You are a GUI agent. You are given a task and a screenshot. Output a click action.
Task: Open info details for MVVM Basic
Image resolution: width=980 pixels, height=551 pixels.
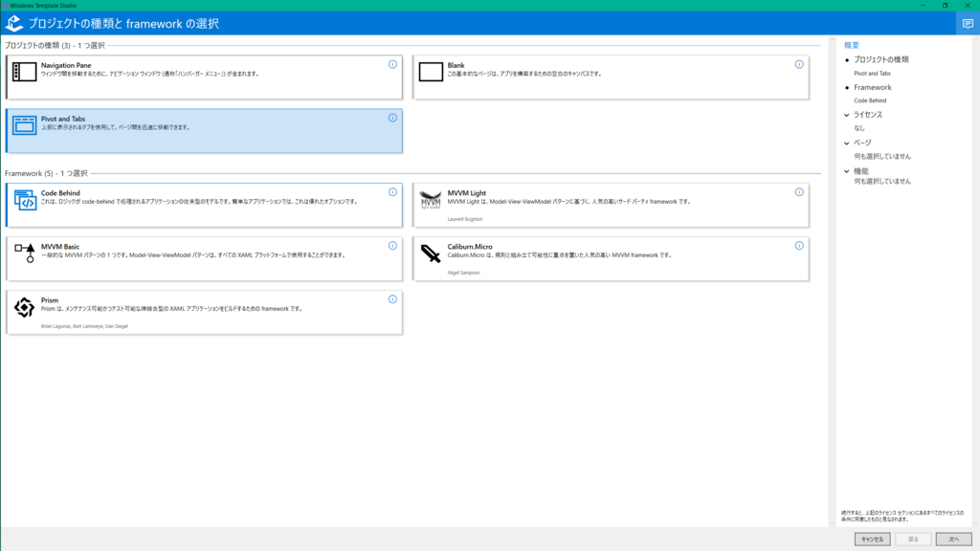(392, 246)
